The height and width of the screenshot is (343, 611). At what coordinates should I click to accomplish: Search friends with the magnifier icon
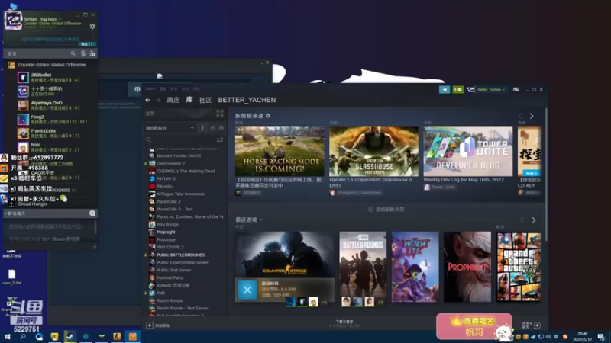[73, 53]
